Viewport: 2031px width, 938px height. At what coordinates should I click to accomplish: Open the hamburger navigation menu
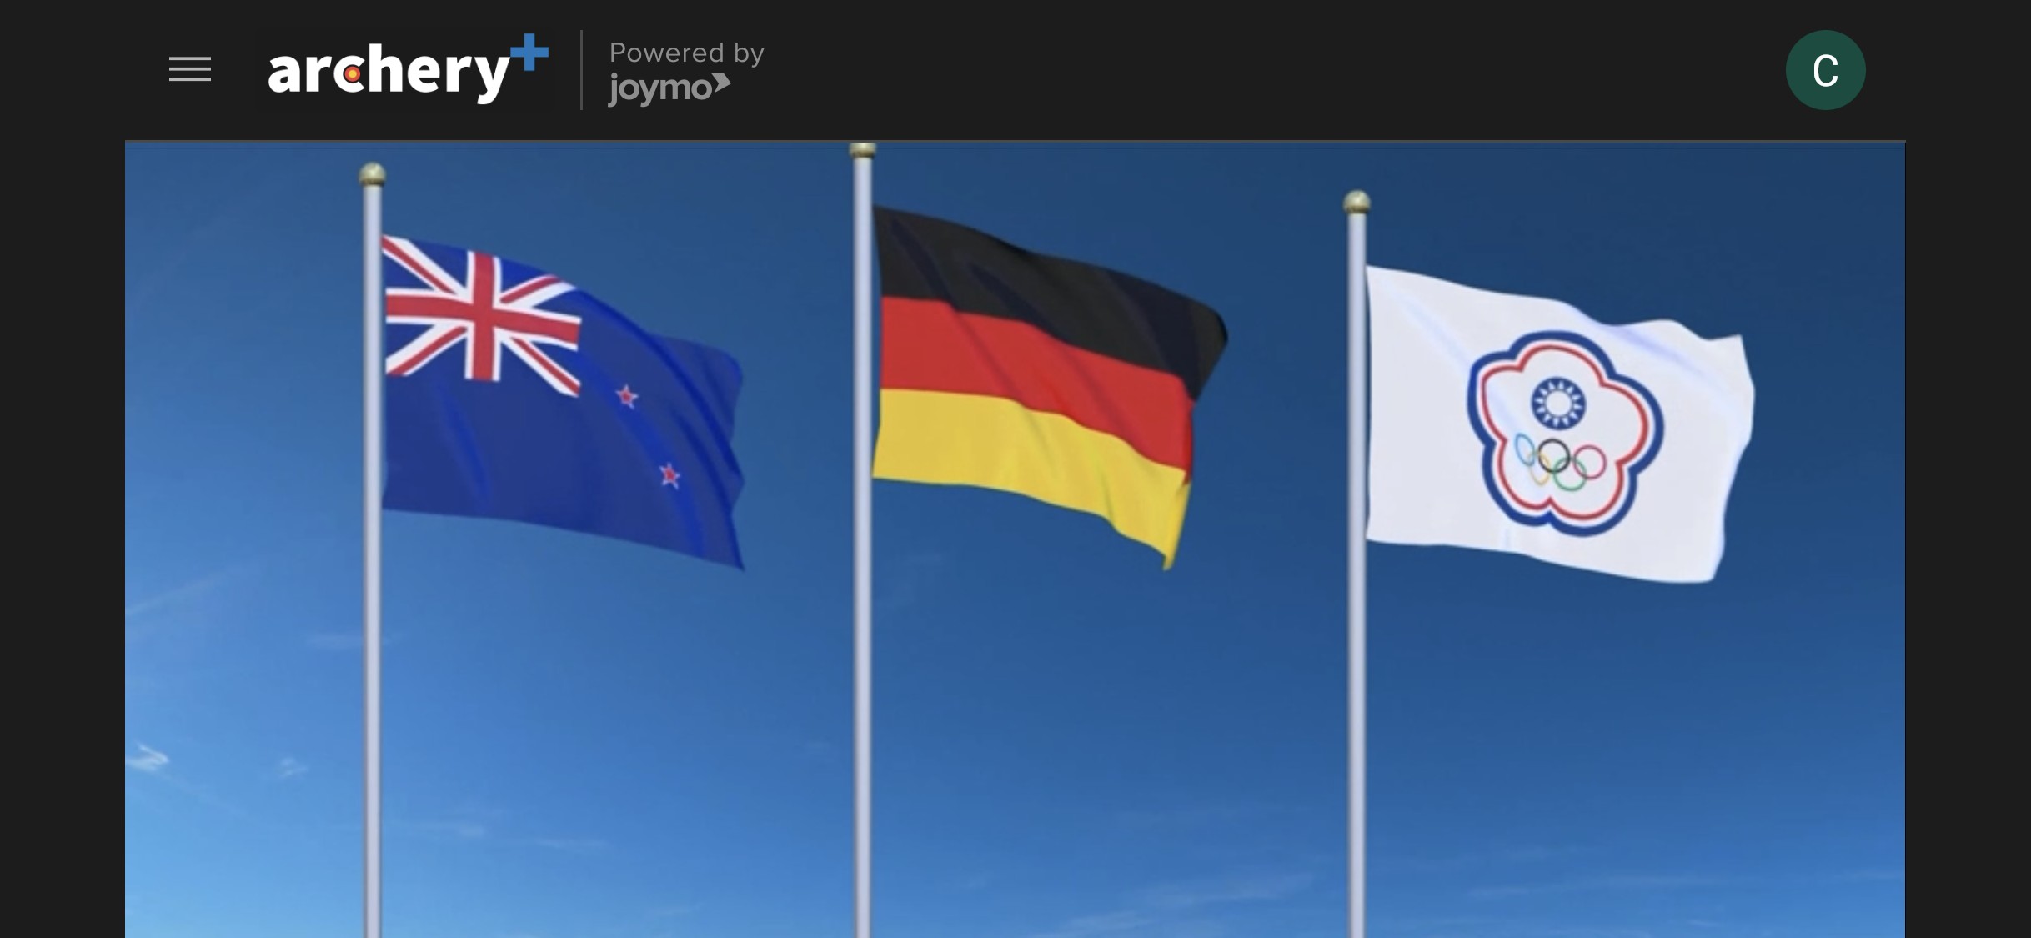189,69
